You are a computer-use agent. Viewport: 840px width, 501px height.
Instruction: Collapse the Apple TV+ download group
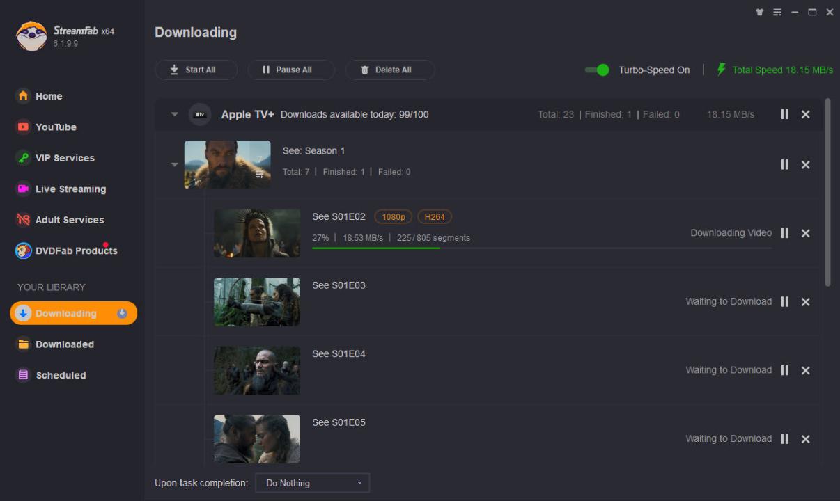174,115
